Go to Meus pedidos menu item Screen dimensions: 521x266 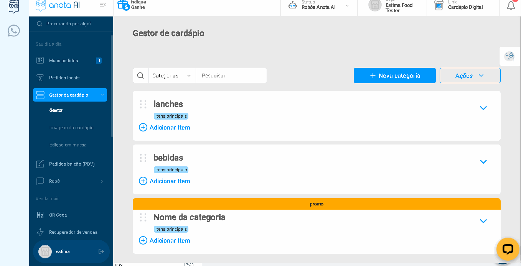point(63,61)
